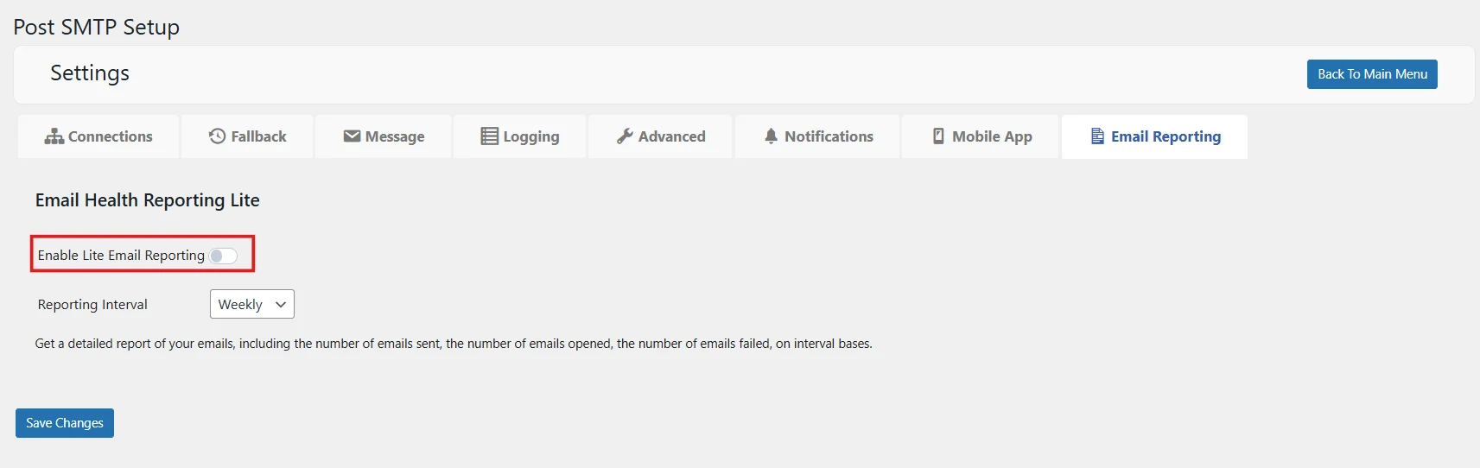Screen dimensions: 1480x468
Task: Click the Advanced wrench icon
Action: (x=625, y=136)
